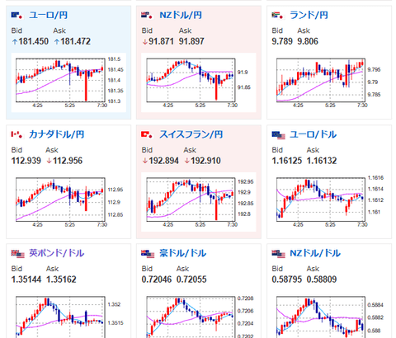Click the NZ dollar/Dollar flag icon
The width and height of the screenshot is (396, 338).
tap(278, 254)
